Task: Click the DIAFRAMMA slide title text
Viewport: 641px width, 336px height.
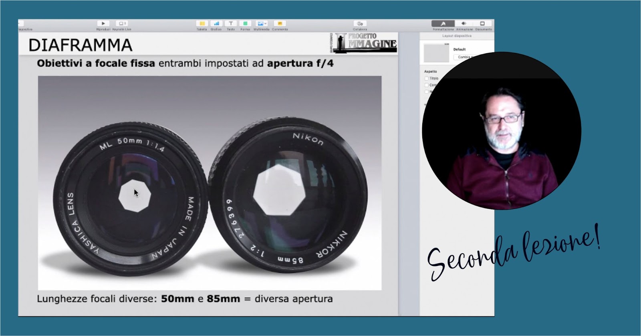Action: coord(80,45)
